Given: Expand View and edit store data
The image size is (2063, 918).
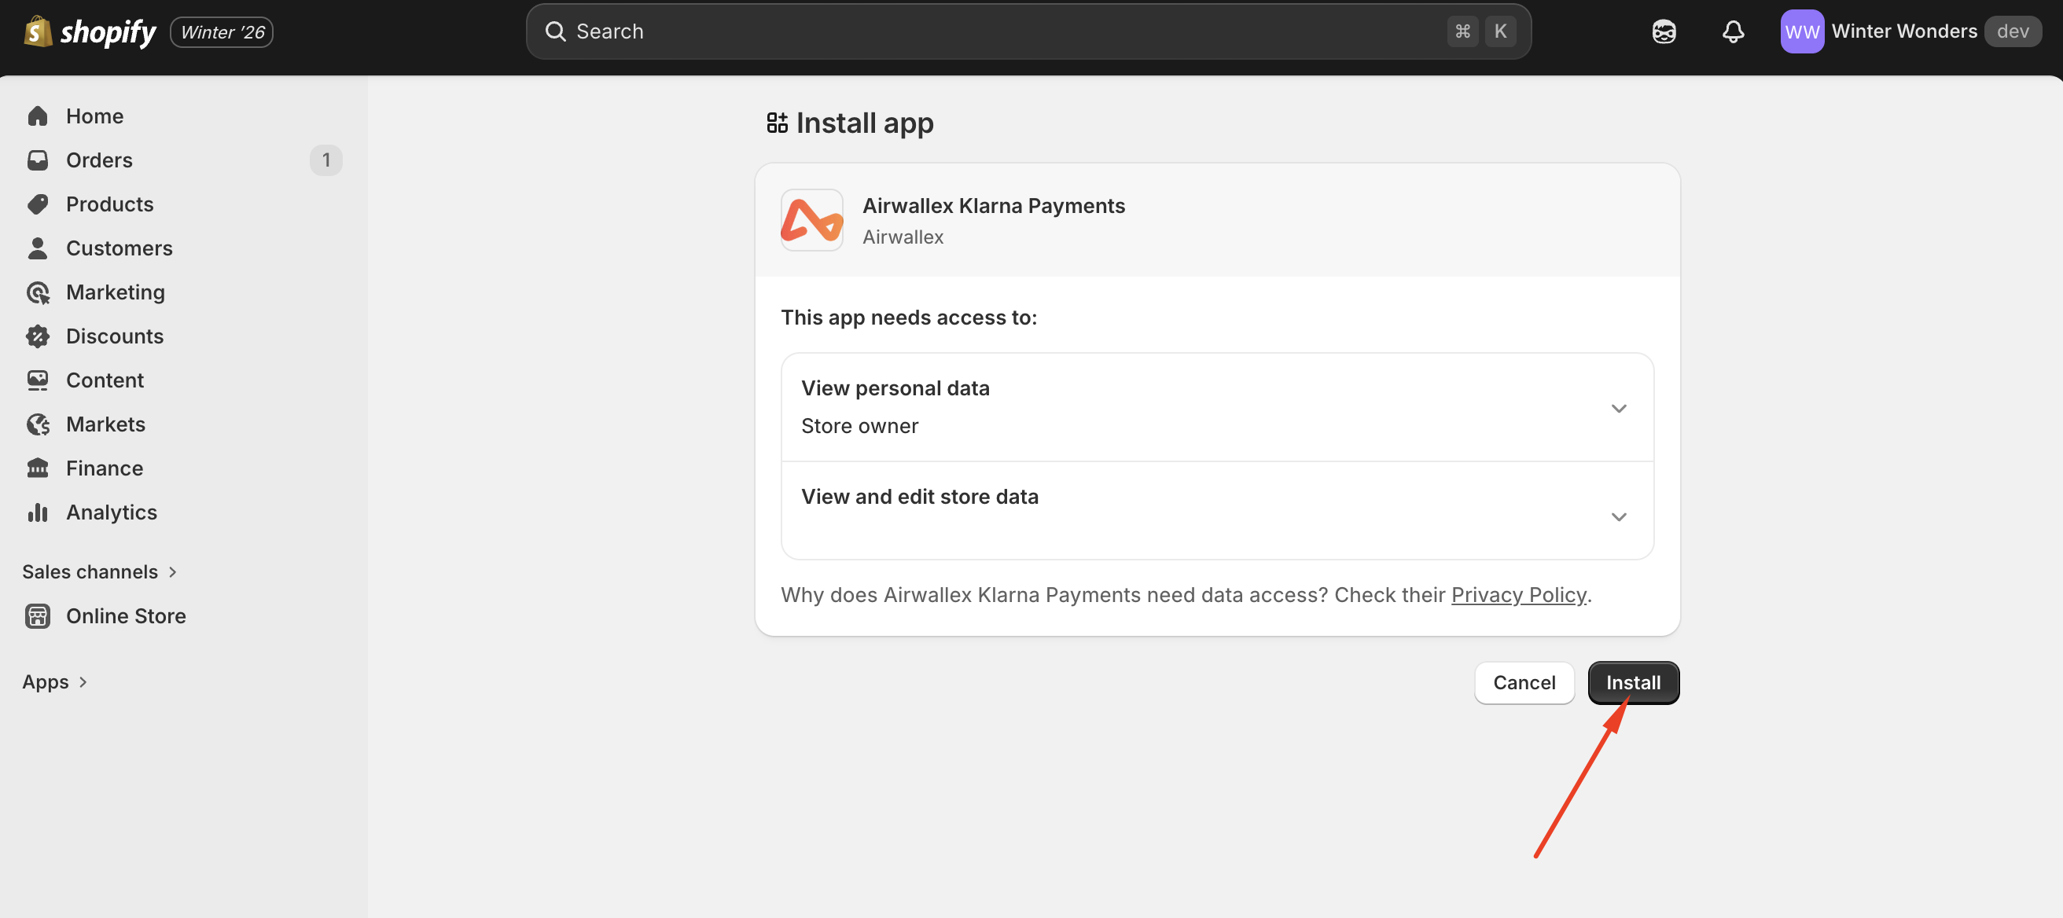Looking at the screenshot, I should click(x=1619, y=517).
